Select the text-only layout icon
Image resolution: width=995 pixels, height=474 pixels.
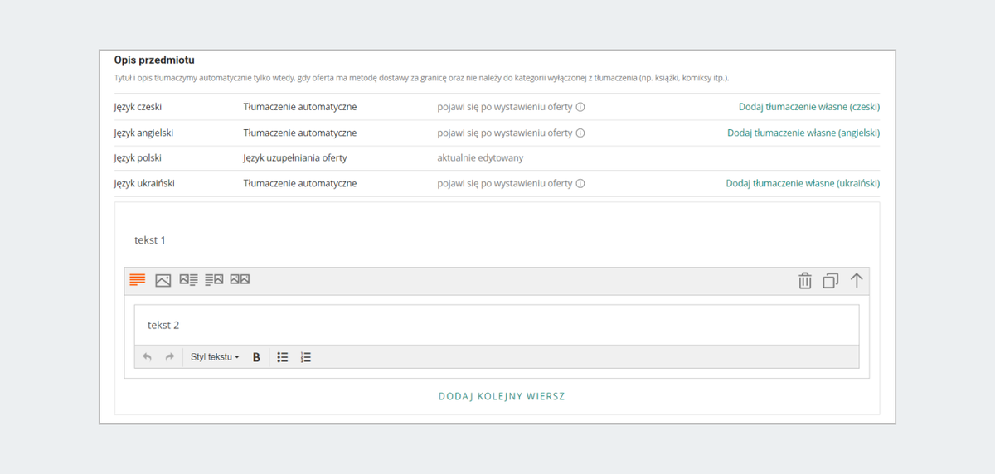tap(138, 280)
